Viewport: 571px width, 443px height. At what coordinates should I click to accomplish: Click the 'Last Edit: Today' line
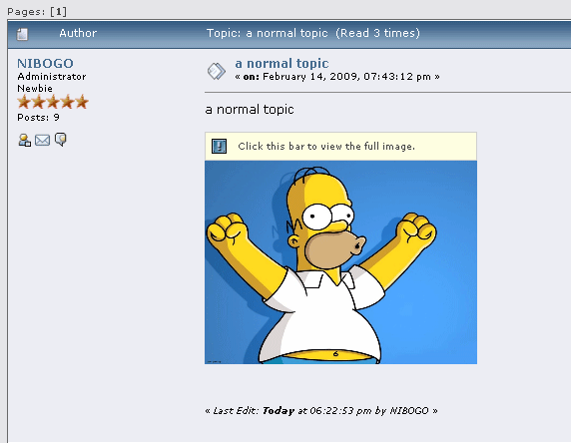click(x=321, y=411)
